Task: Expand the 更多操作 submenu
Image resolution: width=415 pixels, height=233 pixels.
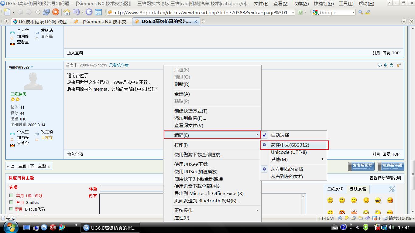Action: click(x=212, y=210)
